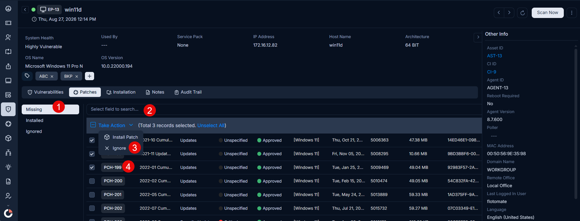Screen dimensions: 580x221
Task: Open the assets laptop icon in sidebar
Action: pyautogui.click(x=8, y=80)
